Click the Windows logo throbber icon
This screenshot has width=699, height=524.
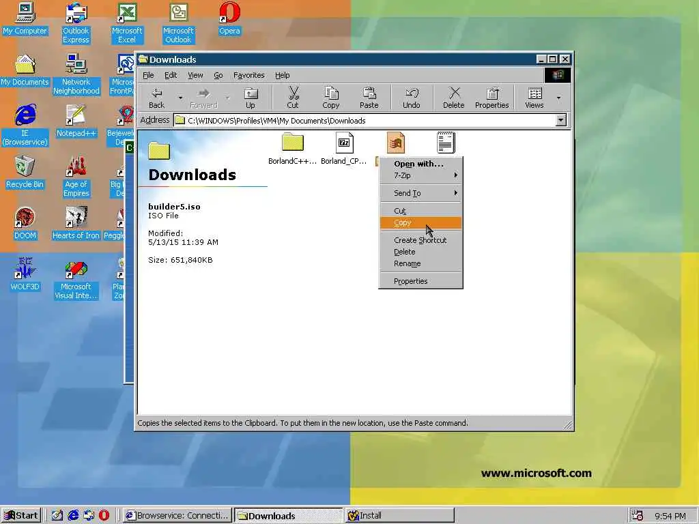click(557, 75)
